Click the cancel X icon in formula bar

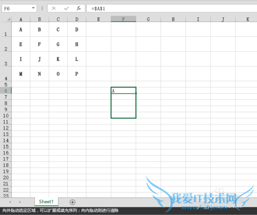coord(54,8)
